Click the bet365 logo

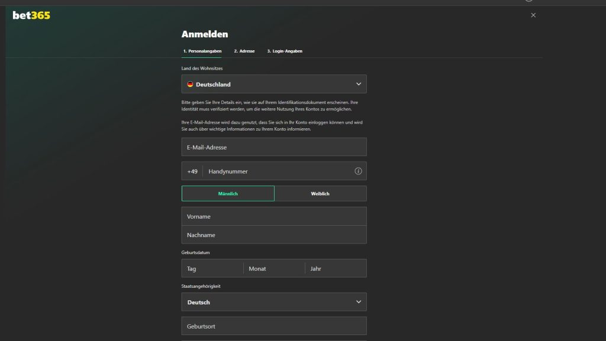click(31, 15)
